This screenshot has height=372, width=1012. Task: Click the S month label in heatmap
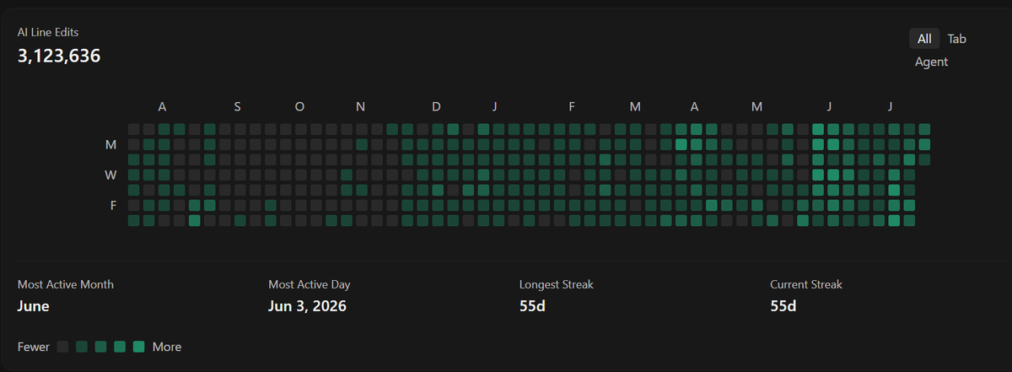tap(237, 106)
